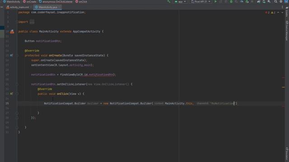The height and width of the screenshot is (162, 289).
Task: Click fold end marker on line 30
Action: [x=17, y=127]
